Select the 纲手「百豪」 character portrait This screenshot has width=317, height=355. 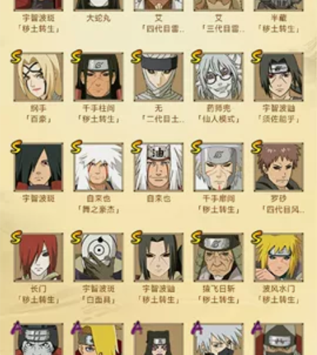(x=38, y=77)
